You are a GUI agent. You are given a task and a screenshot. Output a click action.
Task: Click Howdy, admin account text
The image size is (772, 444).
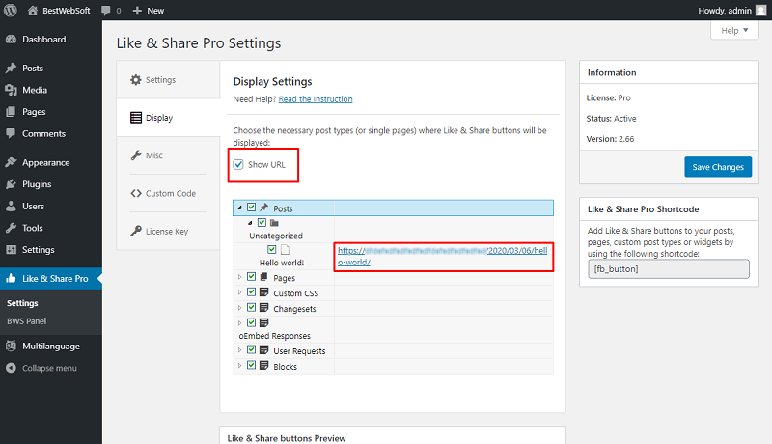[x=725, y=11]
